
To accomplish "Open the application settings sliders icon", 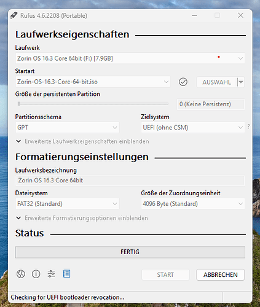I will click(x=51, y=274).
